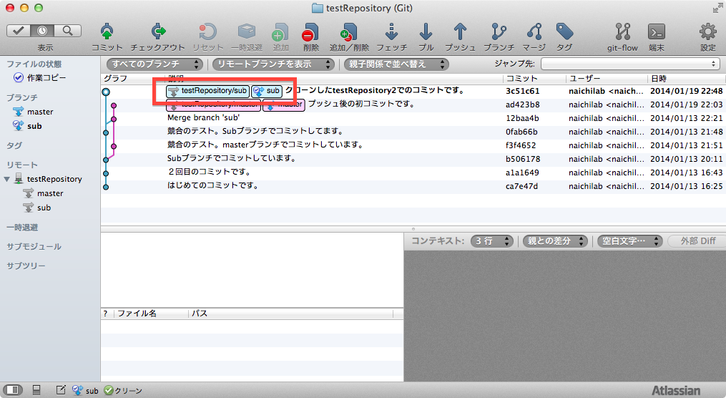Click the Commit (コミット) toolbar icon
Image resolution: width=726 pixels, height=398 pixels.
tap(107, 31)
